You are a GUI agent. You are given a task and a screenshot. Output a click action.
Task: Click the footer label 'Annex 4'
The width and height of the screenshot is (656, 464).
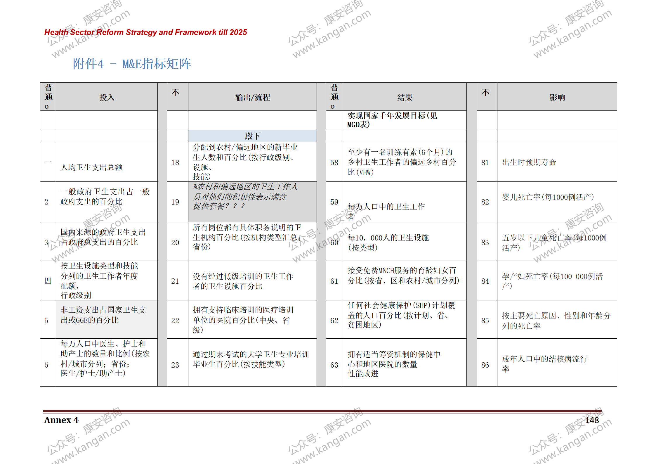coord(61,420)
